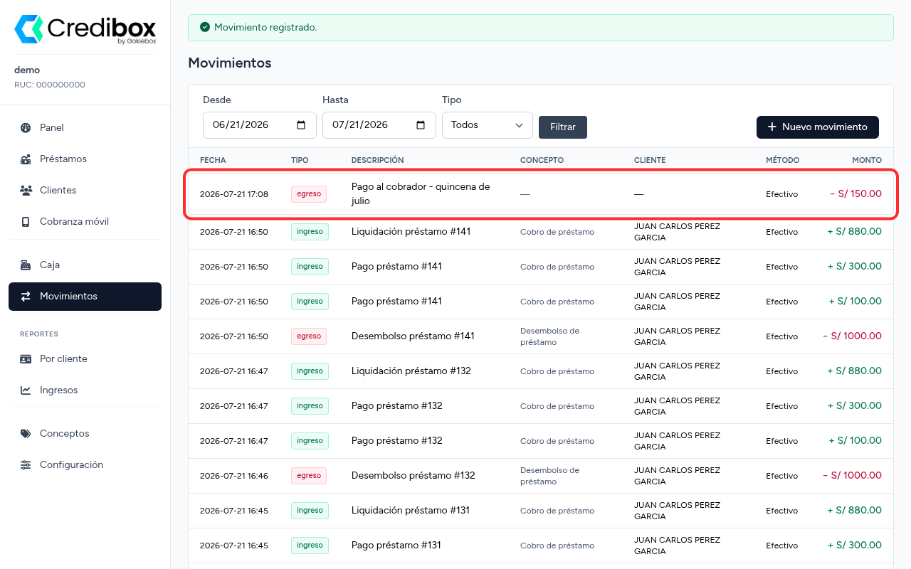Click the CONCEPTO column header
The width and height of the screenshot is (911, 569).
(542, 161)
